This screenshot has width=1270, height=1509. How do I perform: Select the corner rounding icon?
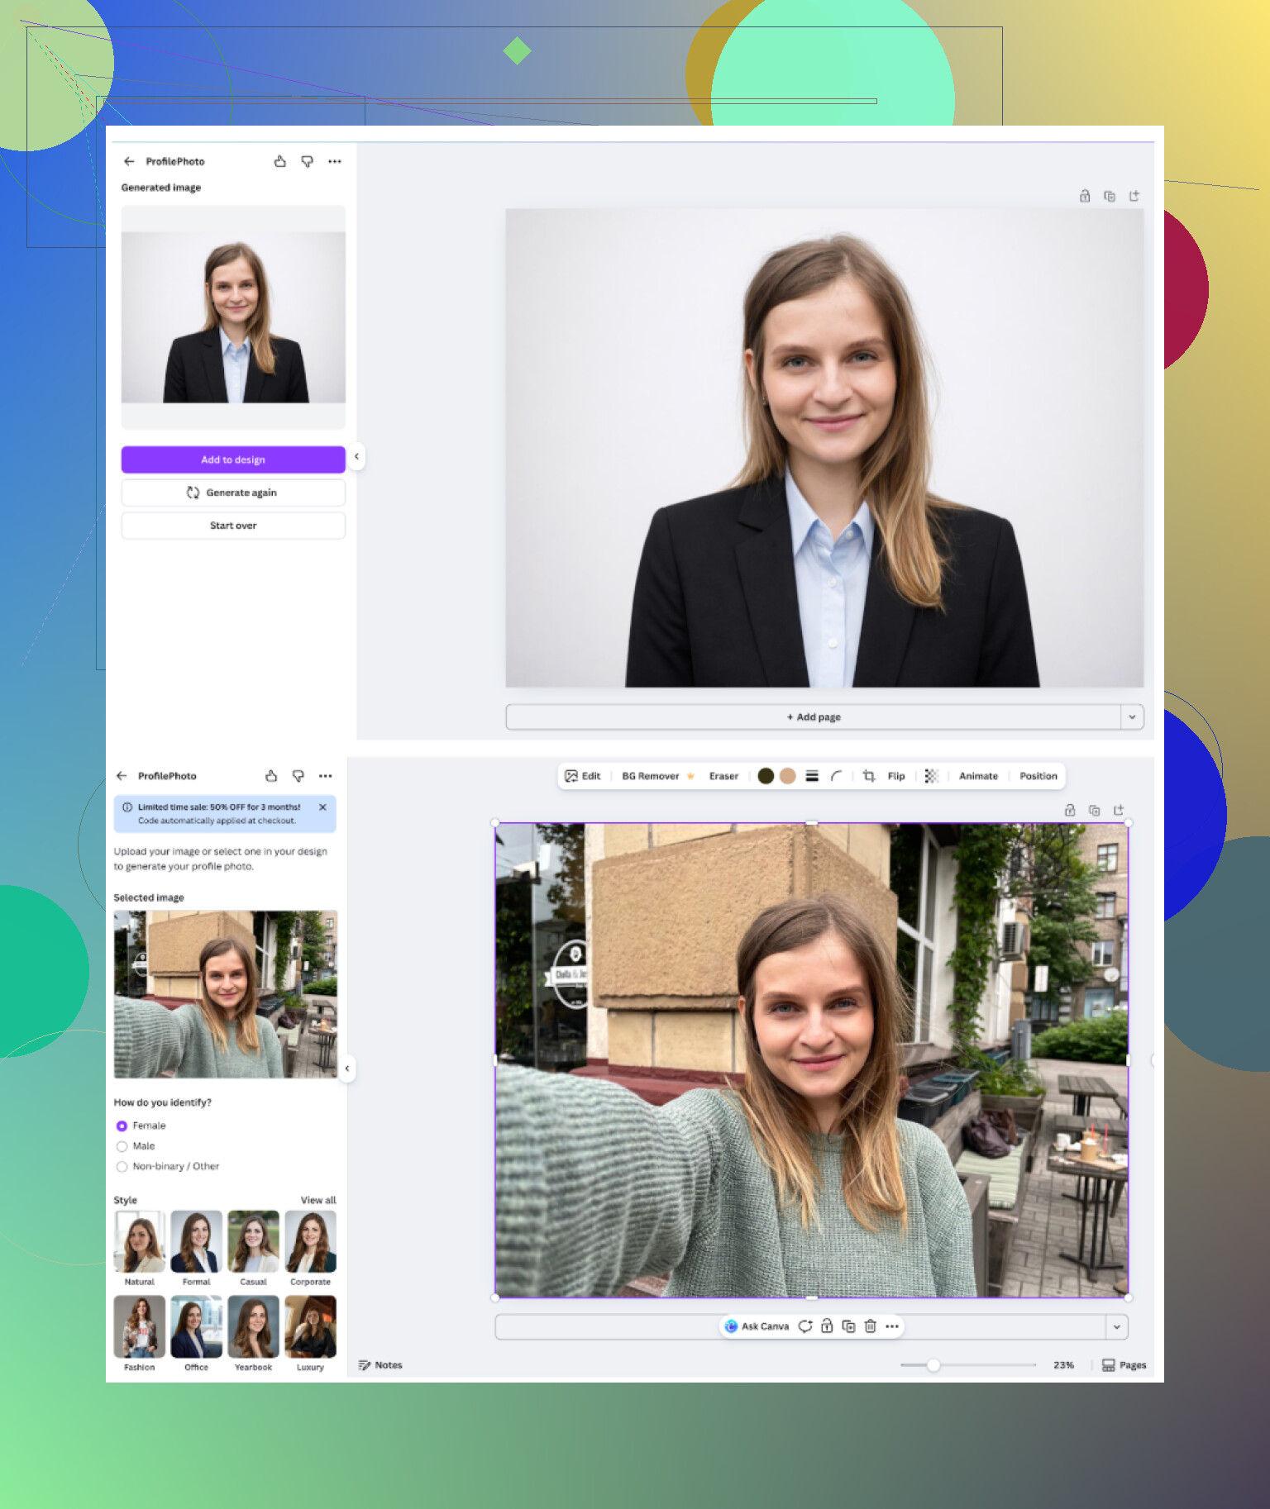pos(837,776)
